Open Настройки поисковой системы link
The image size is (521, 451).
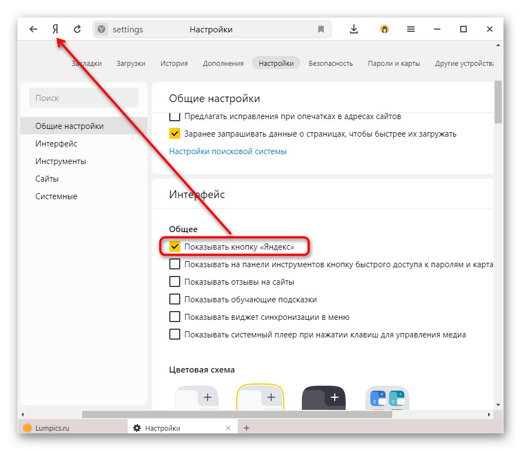click(x=227, y=151)
